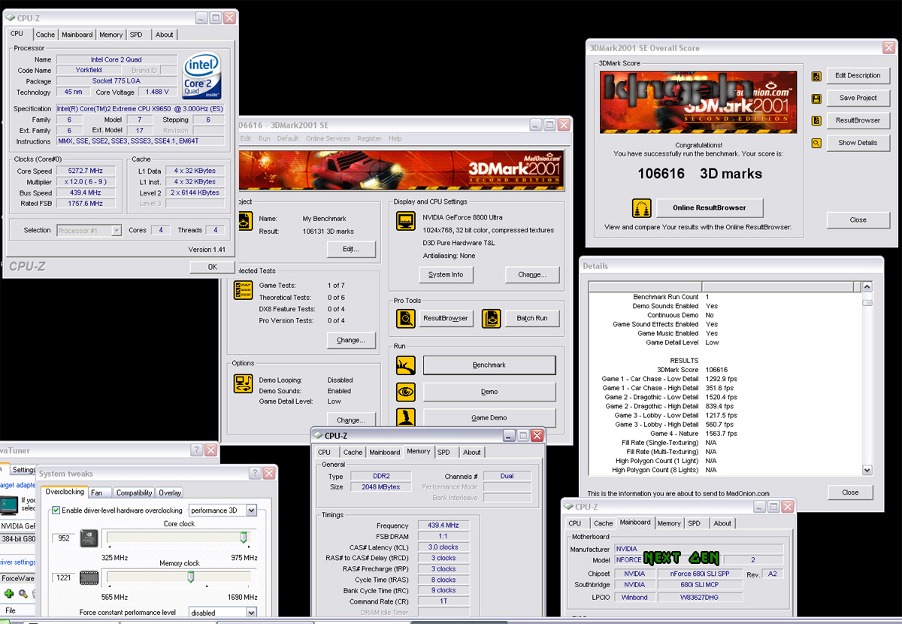The image size is (902, 624).
Task: Click the joystick icon beside Game Demo
Action: click(406, 417)
